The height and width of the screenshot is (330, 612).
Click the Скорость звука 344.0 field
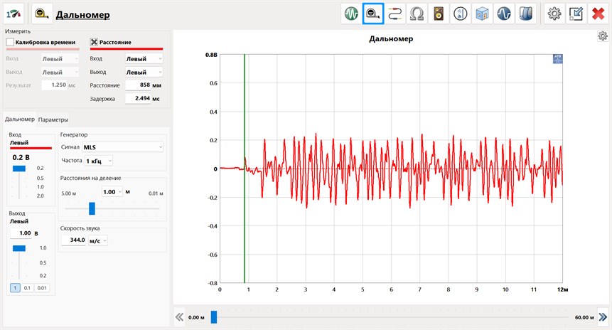pyautogui.click(x=74, y=240)
